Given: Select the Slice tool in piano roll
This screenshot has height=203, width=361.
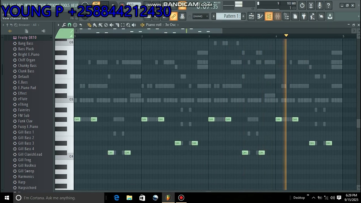Looking at the screenshot, I should pos(117,25).
